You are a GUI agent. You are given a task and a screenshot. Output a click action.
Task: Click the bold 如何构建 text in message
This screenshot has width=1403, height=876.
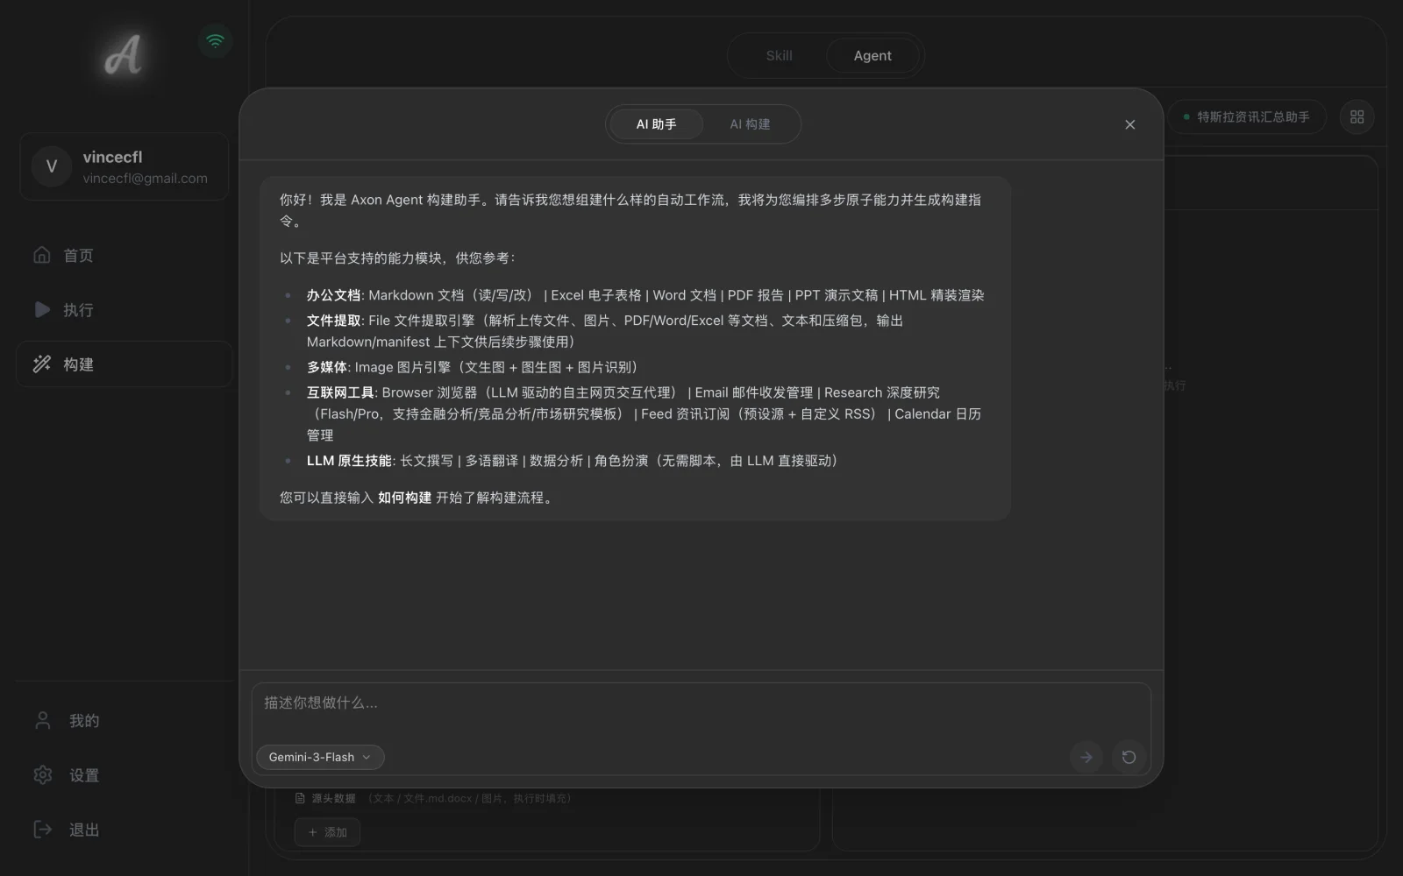coord(404,498)
